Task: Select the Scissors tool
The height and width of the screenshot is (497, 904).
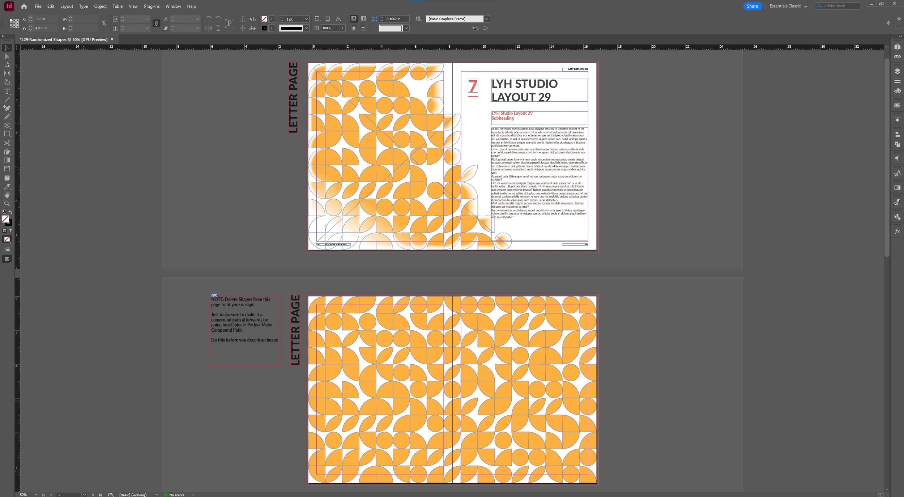Action: click(7, 143)
